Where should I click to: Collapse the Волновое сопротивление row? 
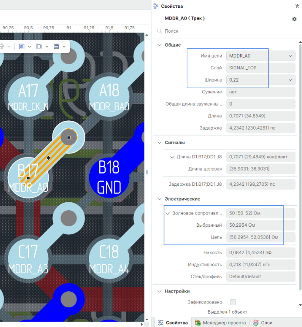click(168, 213)
